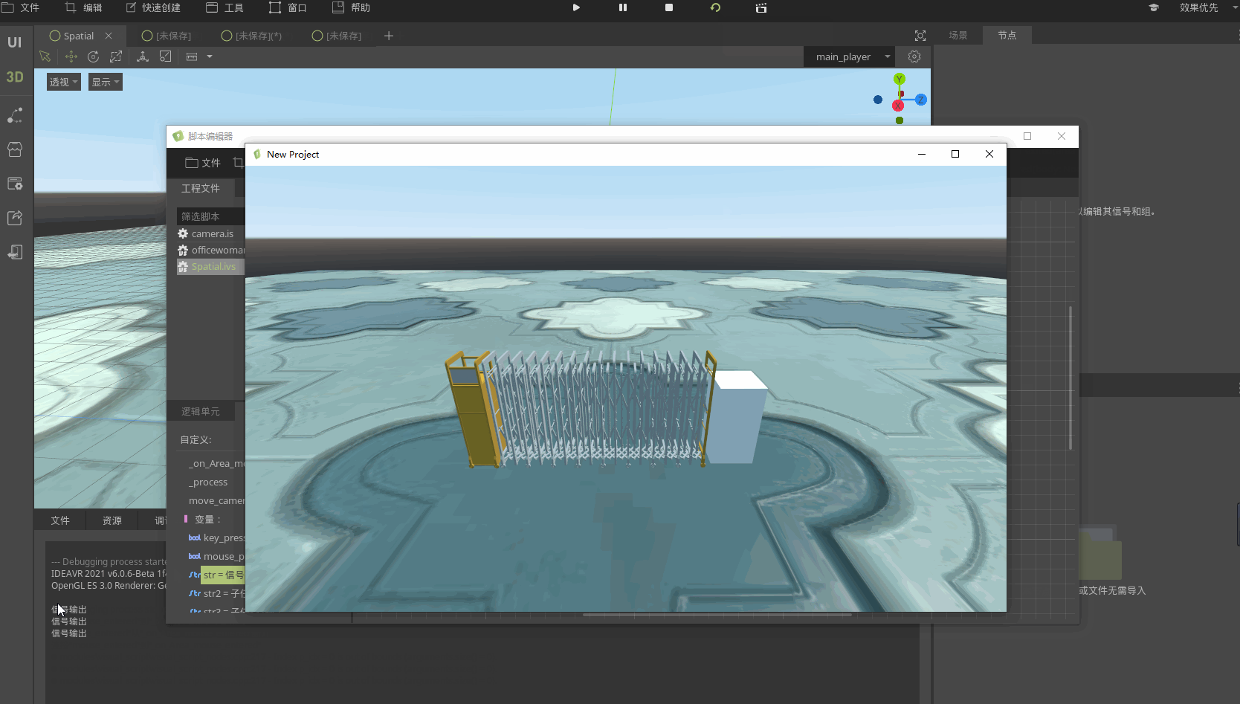1240x704 pixels.
Task: Open 文件 menu in script editor
Action: pos(203,163)
